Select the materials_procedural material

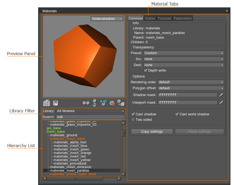coord(70,164)
